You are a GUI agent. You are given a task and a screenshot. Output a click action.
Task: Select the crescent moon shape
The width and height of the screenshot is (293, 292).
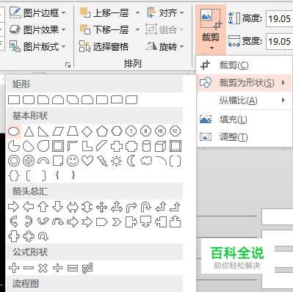tap(131, 161)
